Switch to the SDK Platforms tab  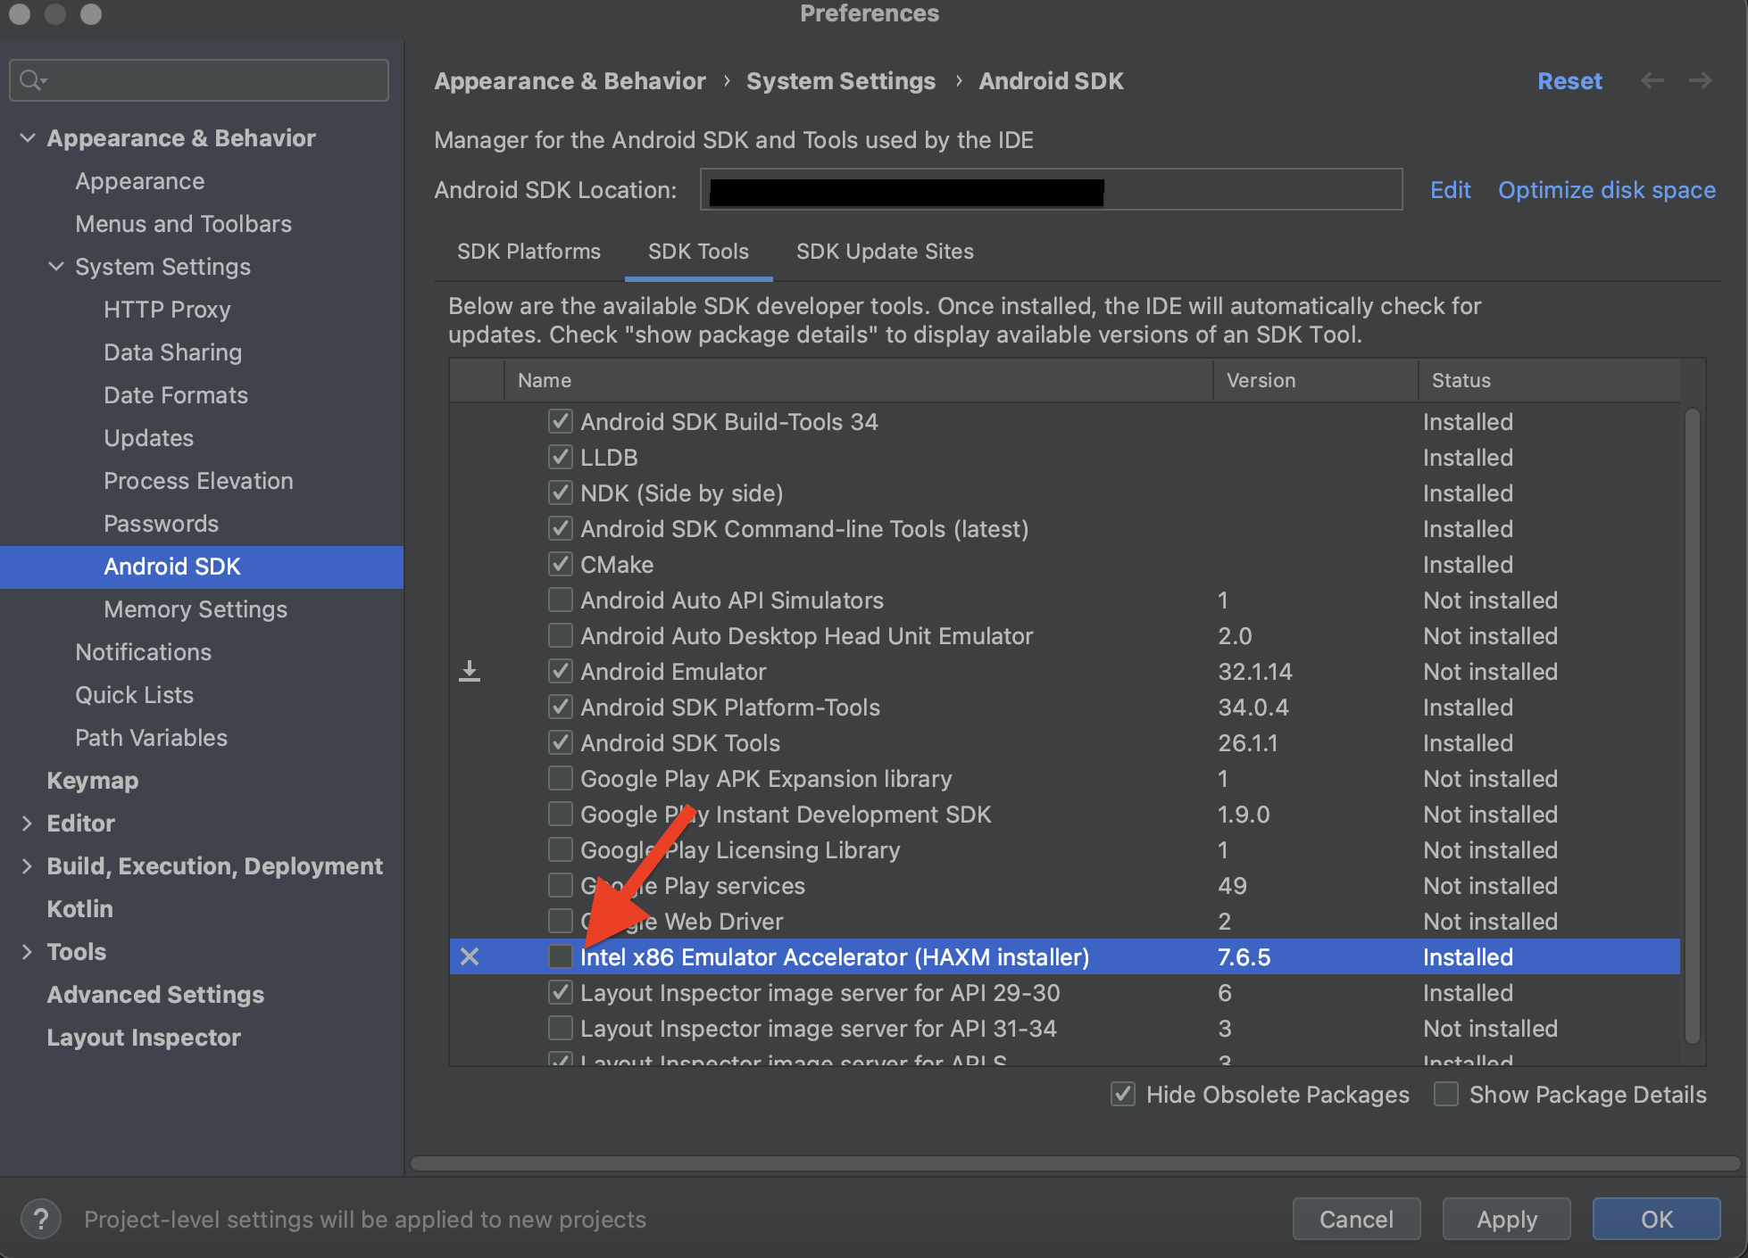pos(529,252)
